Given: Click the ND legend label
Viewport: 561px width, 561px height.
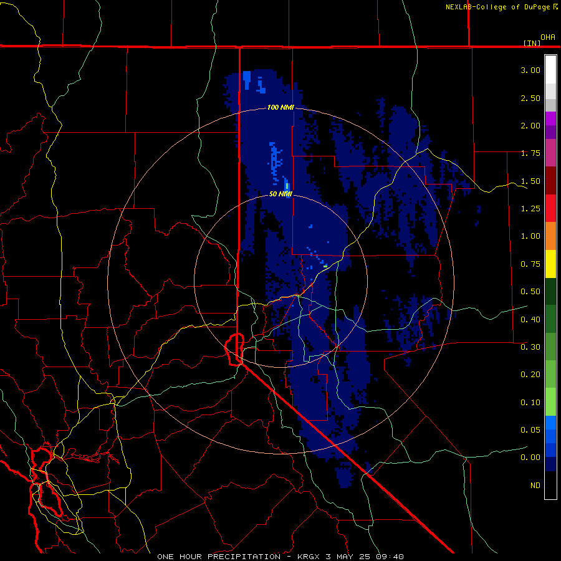Looking at the screenshot, I should 535,486.
